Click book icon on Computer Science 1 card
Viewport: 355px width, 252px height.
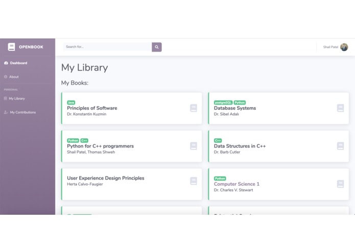pos(341,184)
